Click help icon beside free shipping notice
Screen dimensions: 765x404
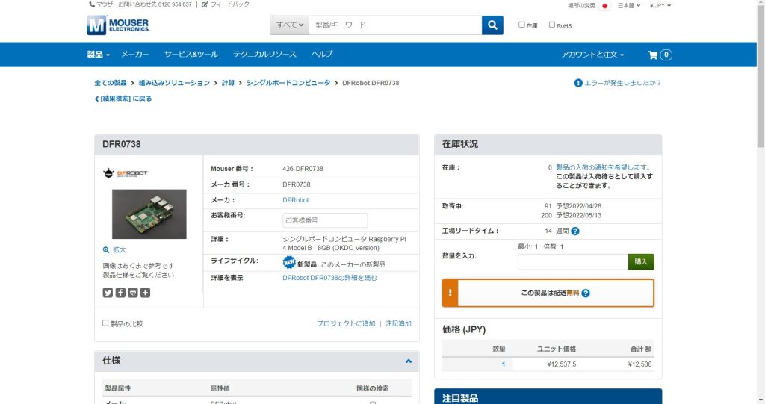click(586, 293)
